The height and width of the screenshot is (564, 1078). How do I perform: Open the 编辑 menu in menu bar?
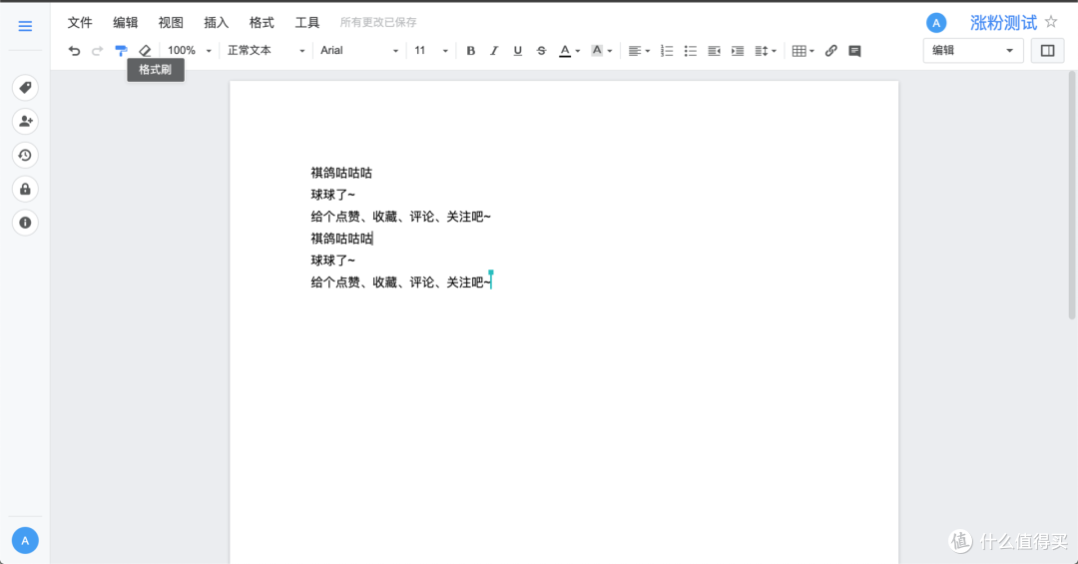pos(125,23)
